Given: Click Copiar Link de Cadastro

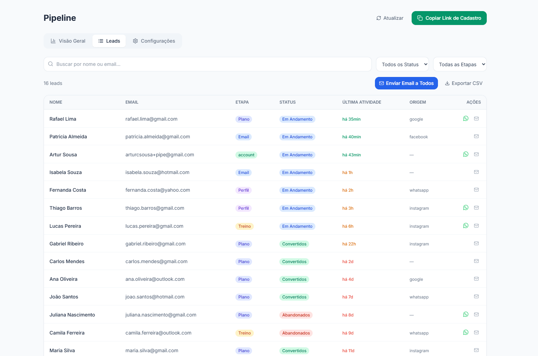Looking at the screenshot, I should point(449,18).
